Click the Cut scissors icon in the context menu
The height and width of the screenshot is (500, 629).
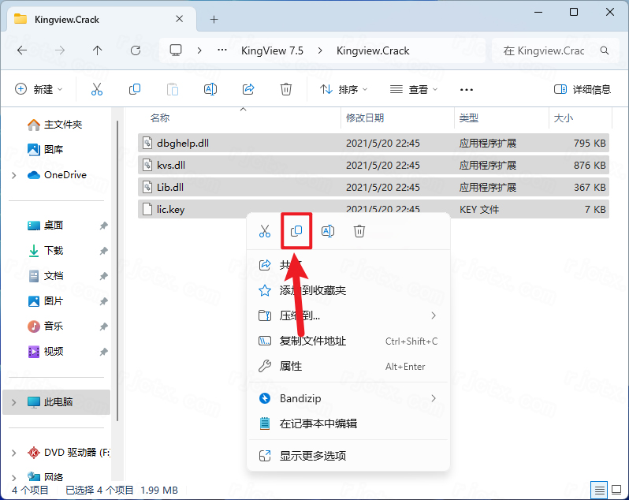point(265,231)
